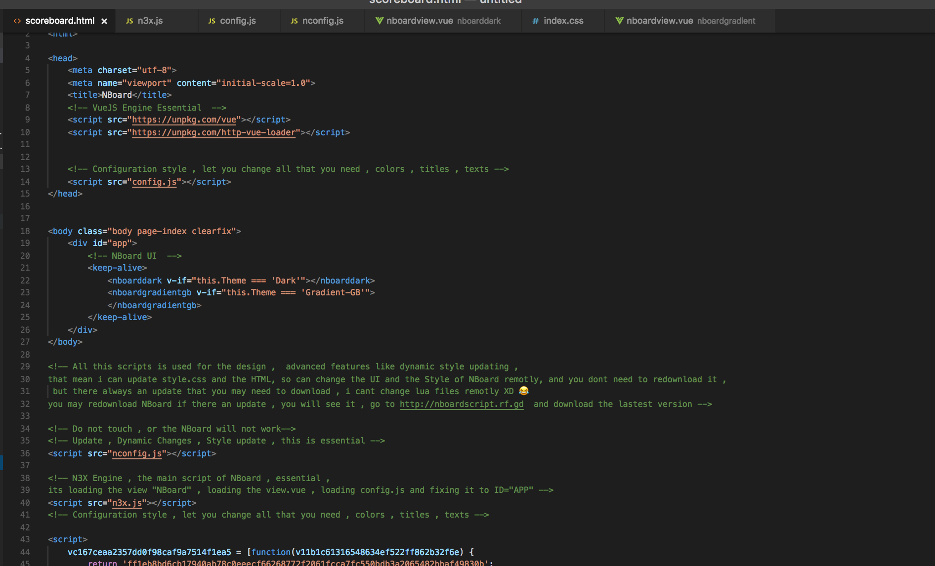Click the JS icon on config.js tab
The image size is (935, 566).
coord(212,21)
